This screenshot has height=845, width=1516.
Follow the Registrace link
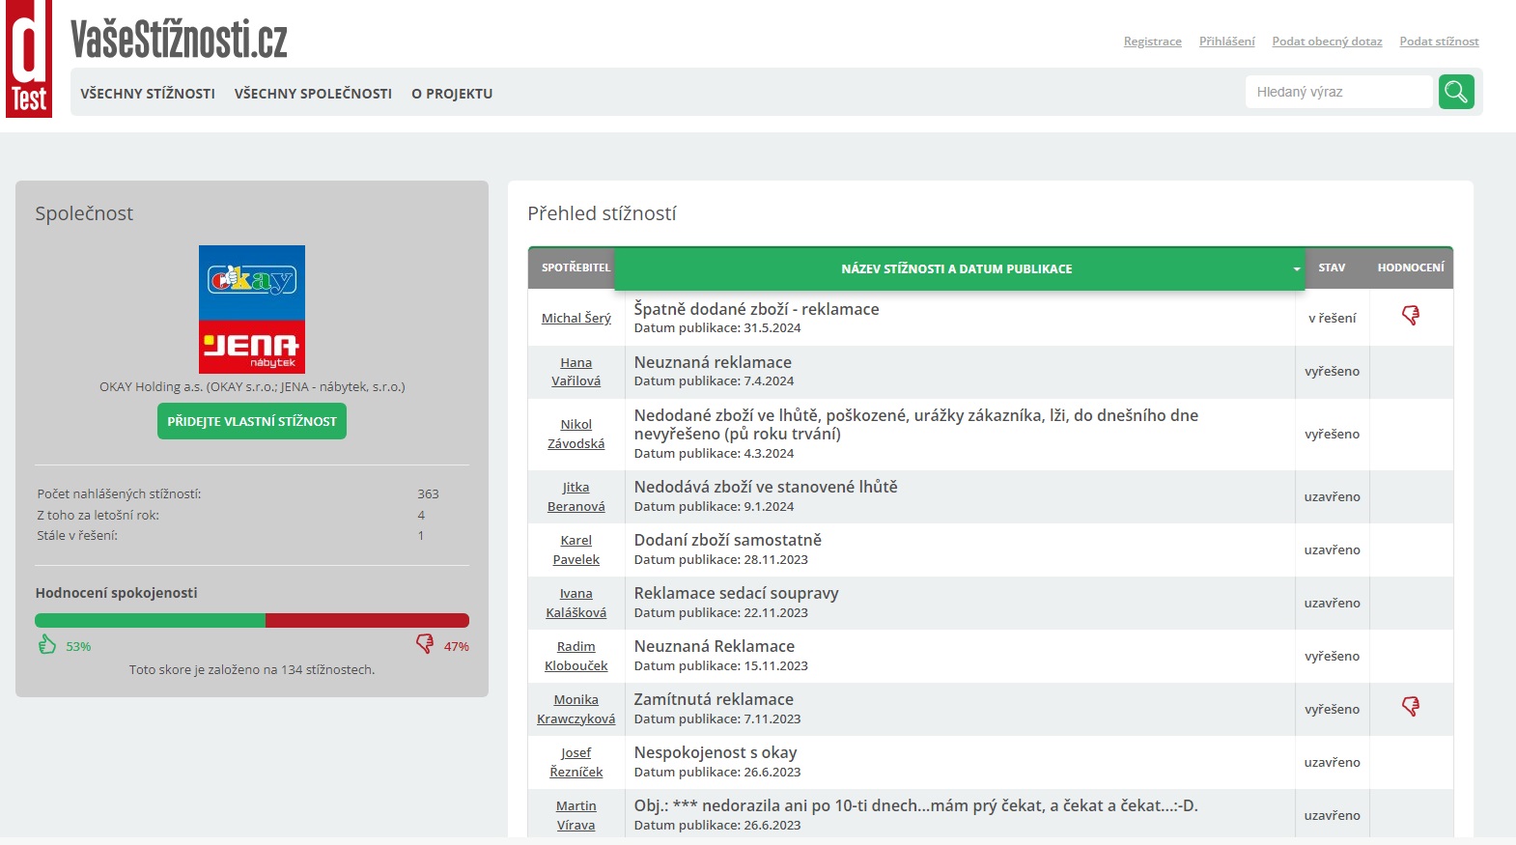point(1152,42)
